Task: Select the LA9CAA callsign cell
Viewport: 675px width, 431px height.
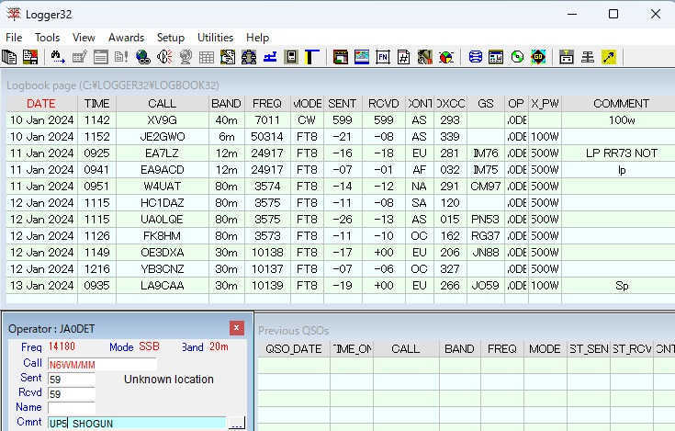Action: click(x=162, y=286)
